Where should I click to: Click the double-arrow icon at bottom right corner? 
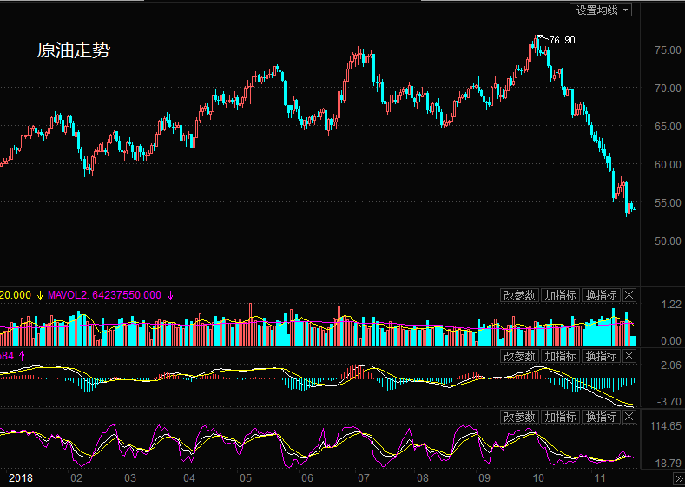680,479
